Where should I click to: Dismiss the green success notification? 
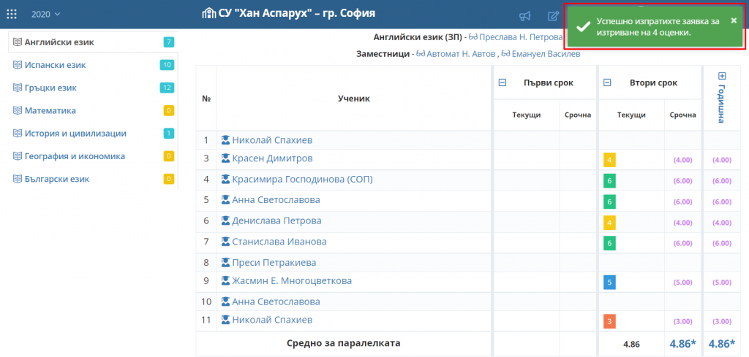pos(734,20)
